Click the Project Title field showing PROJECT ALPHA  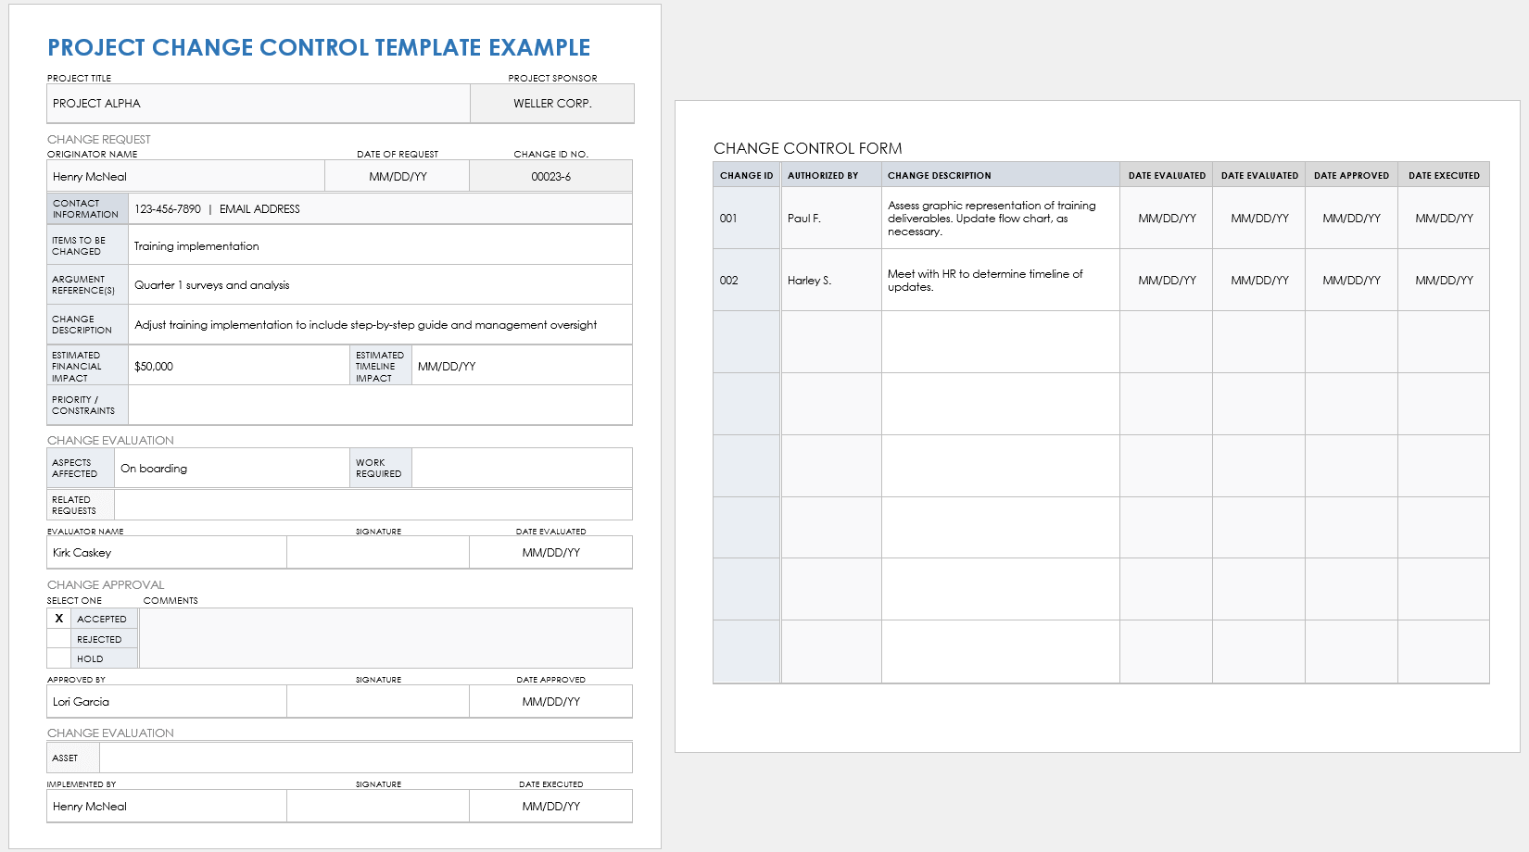258,104
